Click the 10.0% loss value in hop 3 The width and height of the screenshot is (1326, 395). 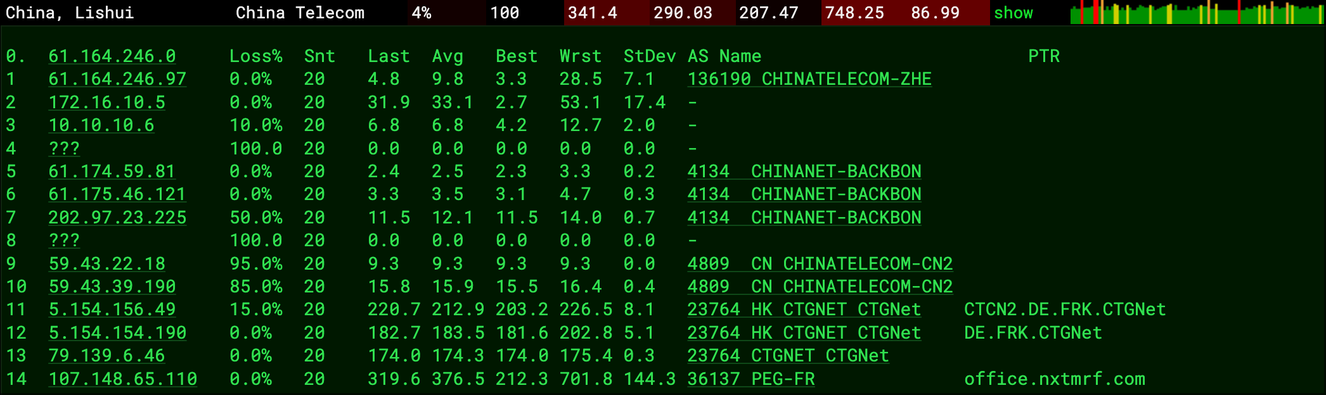(256, 125)
